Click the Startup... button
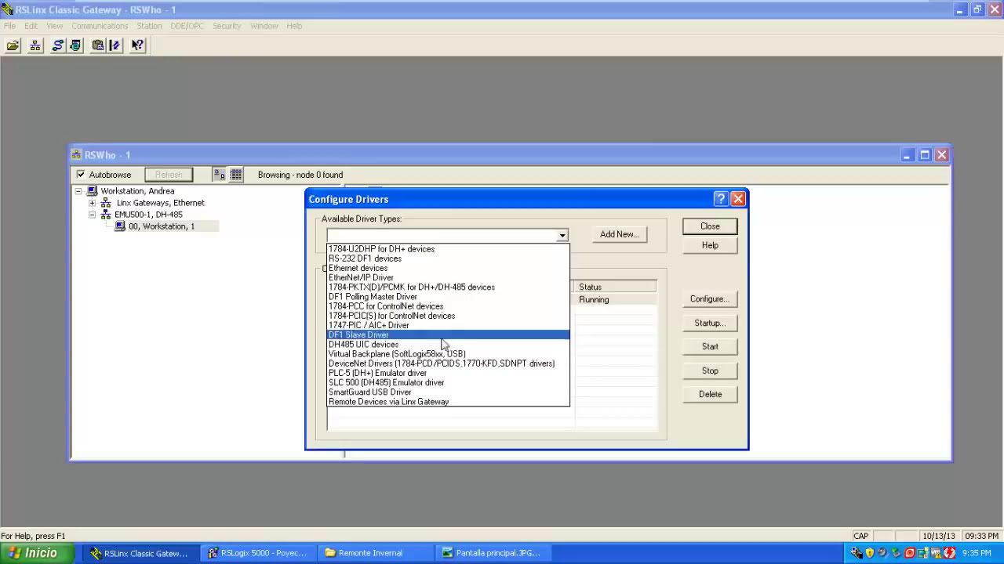 [710, 323]
